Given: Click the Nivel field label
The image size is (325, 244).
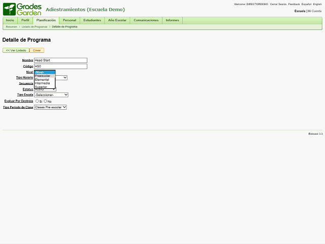Looking at the screenshot, I should coord(29,72).
